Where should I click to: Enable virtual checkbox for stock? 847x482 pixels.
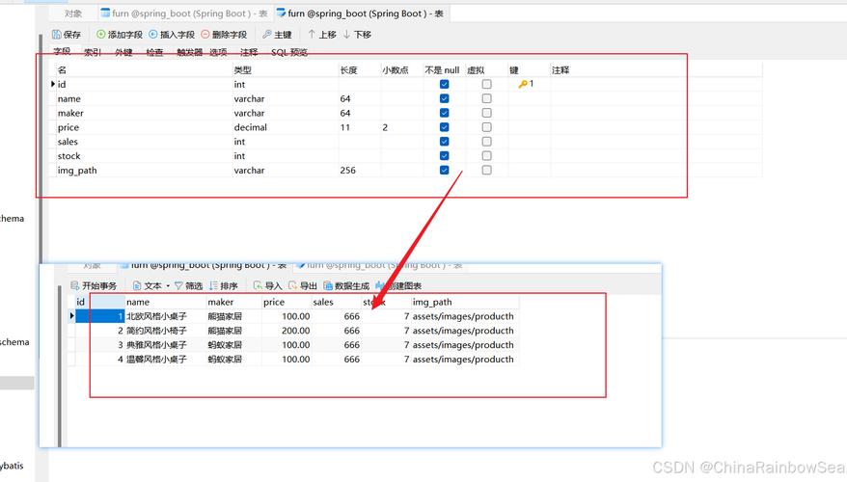[x=487, y=156]
